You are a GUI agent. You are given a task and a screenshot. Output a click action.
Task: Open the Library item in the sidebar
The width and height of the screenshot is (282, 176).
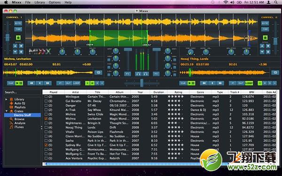click(19, 99)
